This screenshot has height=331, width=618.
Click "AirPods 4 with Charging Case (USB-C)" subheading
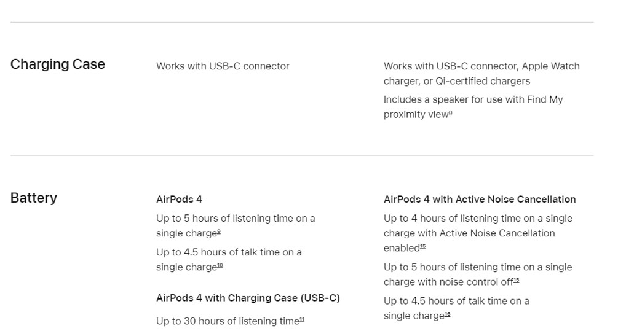coord(248,298)
